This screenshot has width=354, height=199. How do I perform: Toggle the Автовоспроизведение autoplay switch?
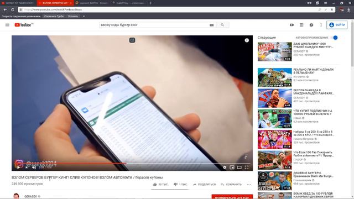(335, 38)
